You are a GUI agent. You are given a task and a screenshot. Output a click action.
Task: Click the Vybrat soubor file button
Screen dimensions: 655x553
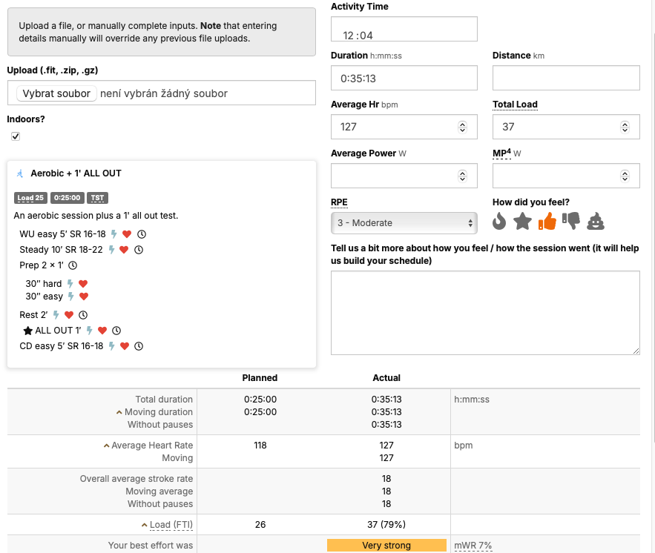[56, 93]
